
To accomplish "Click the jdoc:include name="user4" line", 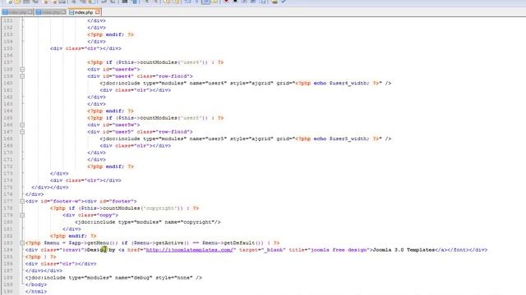I will (245, 83).
